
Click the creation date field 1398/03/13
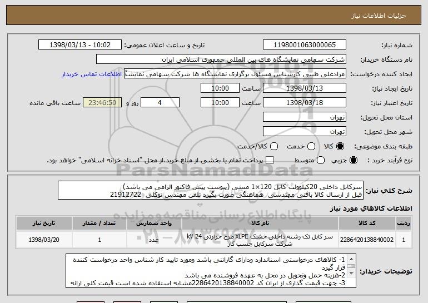[305, 88]
